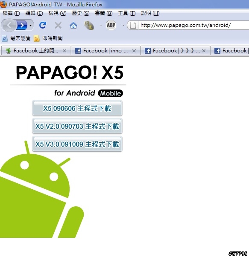The image size is (249, 257).
Task: Close the Facebook | 》》》 tab
Action: (204, 51)
